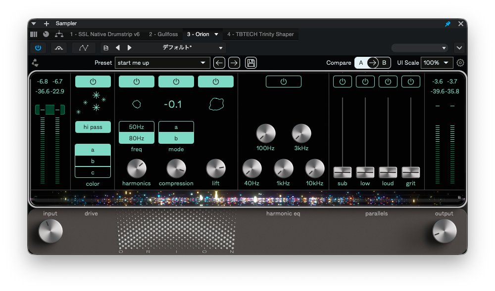Toggle the blue plugin bypass power icon
The image size is (495, 291).
coord(38,48)
